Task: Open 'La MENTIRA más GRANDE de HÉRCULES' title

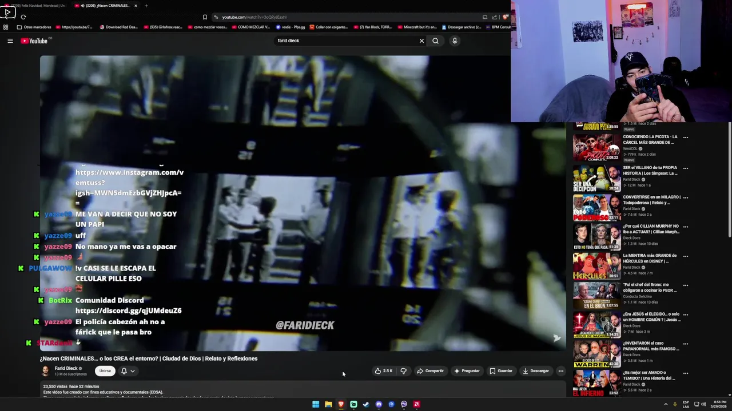Action: (x=650, y=259)
